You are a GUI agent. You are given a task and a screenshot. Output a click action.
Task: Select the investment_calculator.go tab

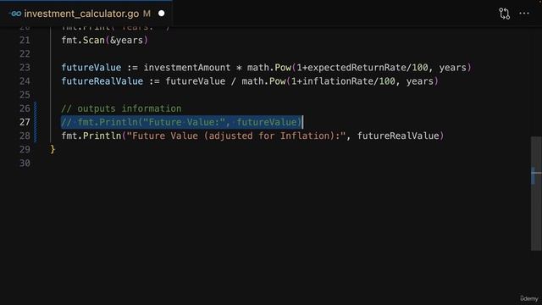(x=86, y=14)
